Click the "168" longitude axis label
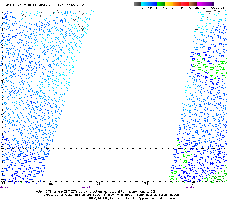 click(50, 184)
